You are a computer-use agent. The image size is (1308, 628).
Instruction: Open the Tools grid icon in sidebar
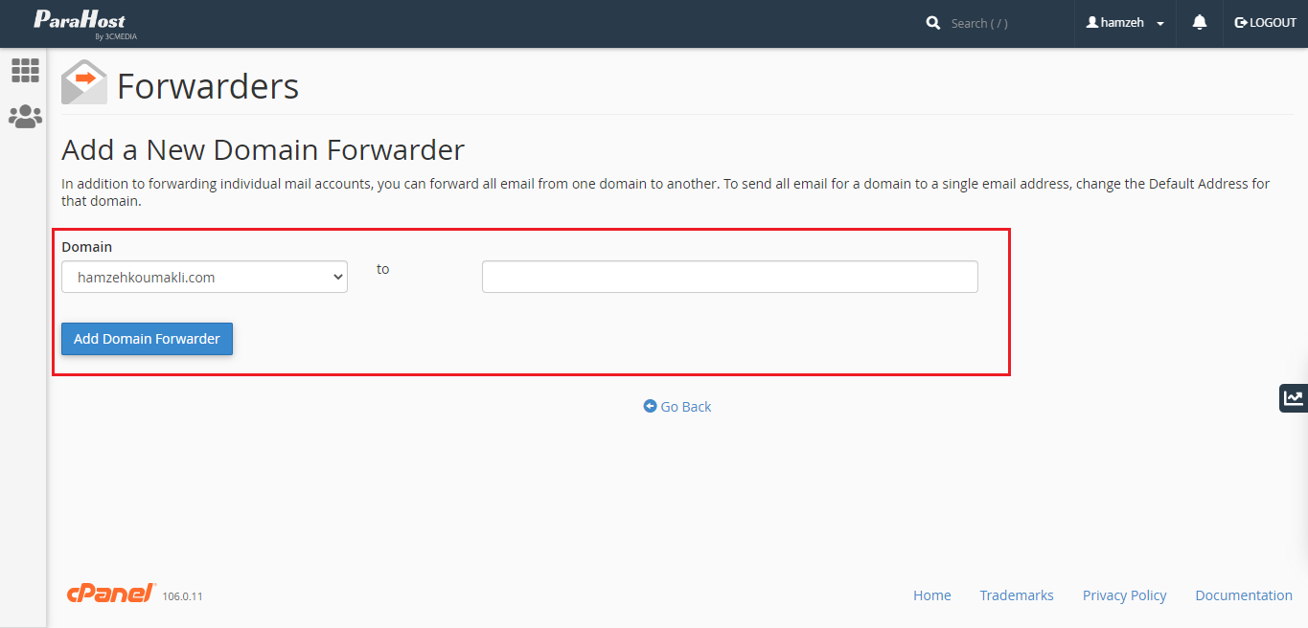[x=25, y=70]
